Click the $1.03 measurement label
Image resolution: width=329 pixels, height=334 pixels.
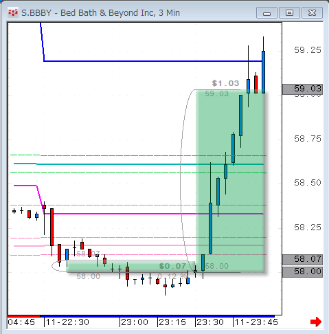[x=225, y=83]
